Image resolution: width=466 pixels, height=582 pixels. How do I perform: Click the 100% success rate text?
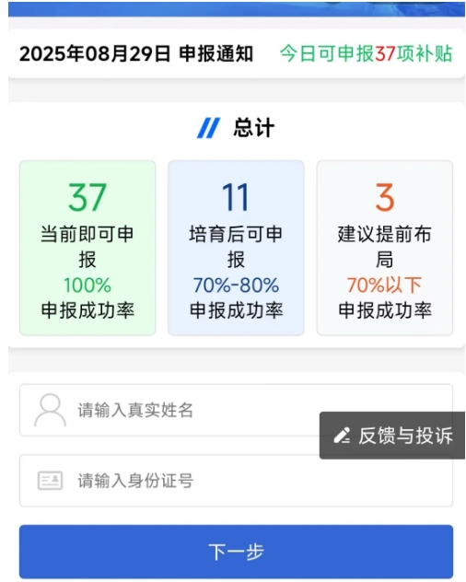pos(87,285)
